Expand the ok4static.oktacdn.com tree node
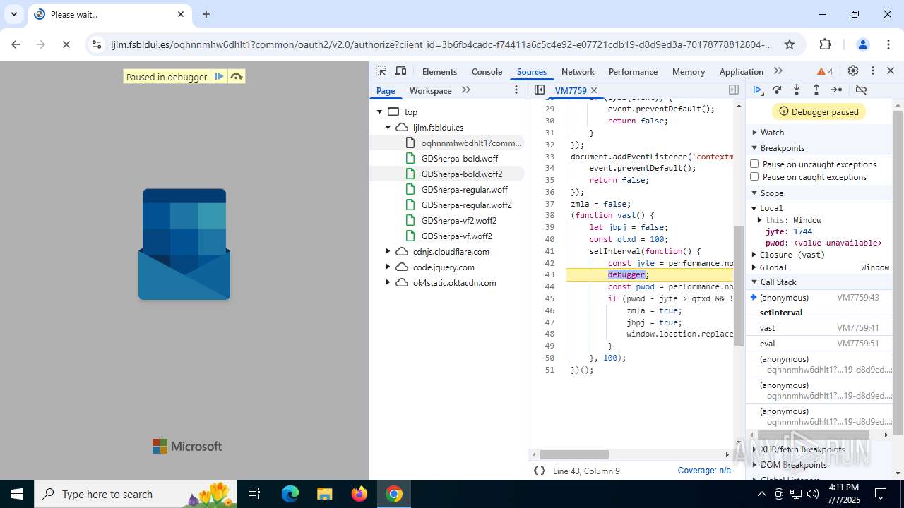The height and width of the screenshot is (508, 904). pos(388,282)
